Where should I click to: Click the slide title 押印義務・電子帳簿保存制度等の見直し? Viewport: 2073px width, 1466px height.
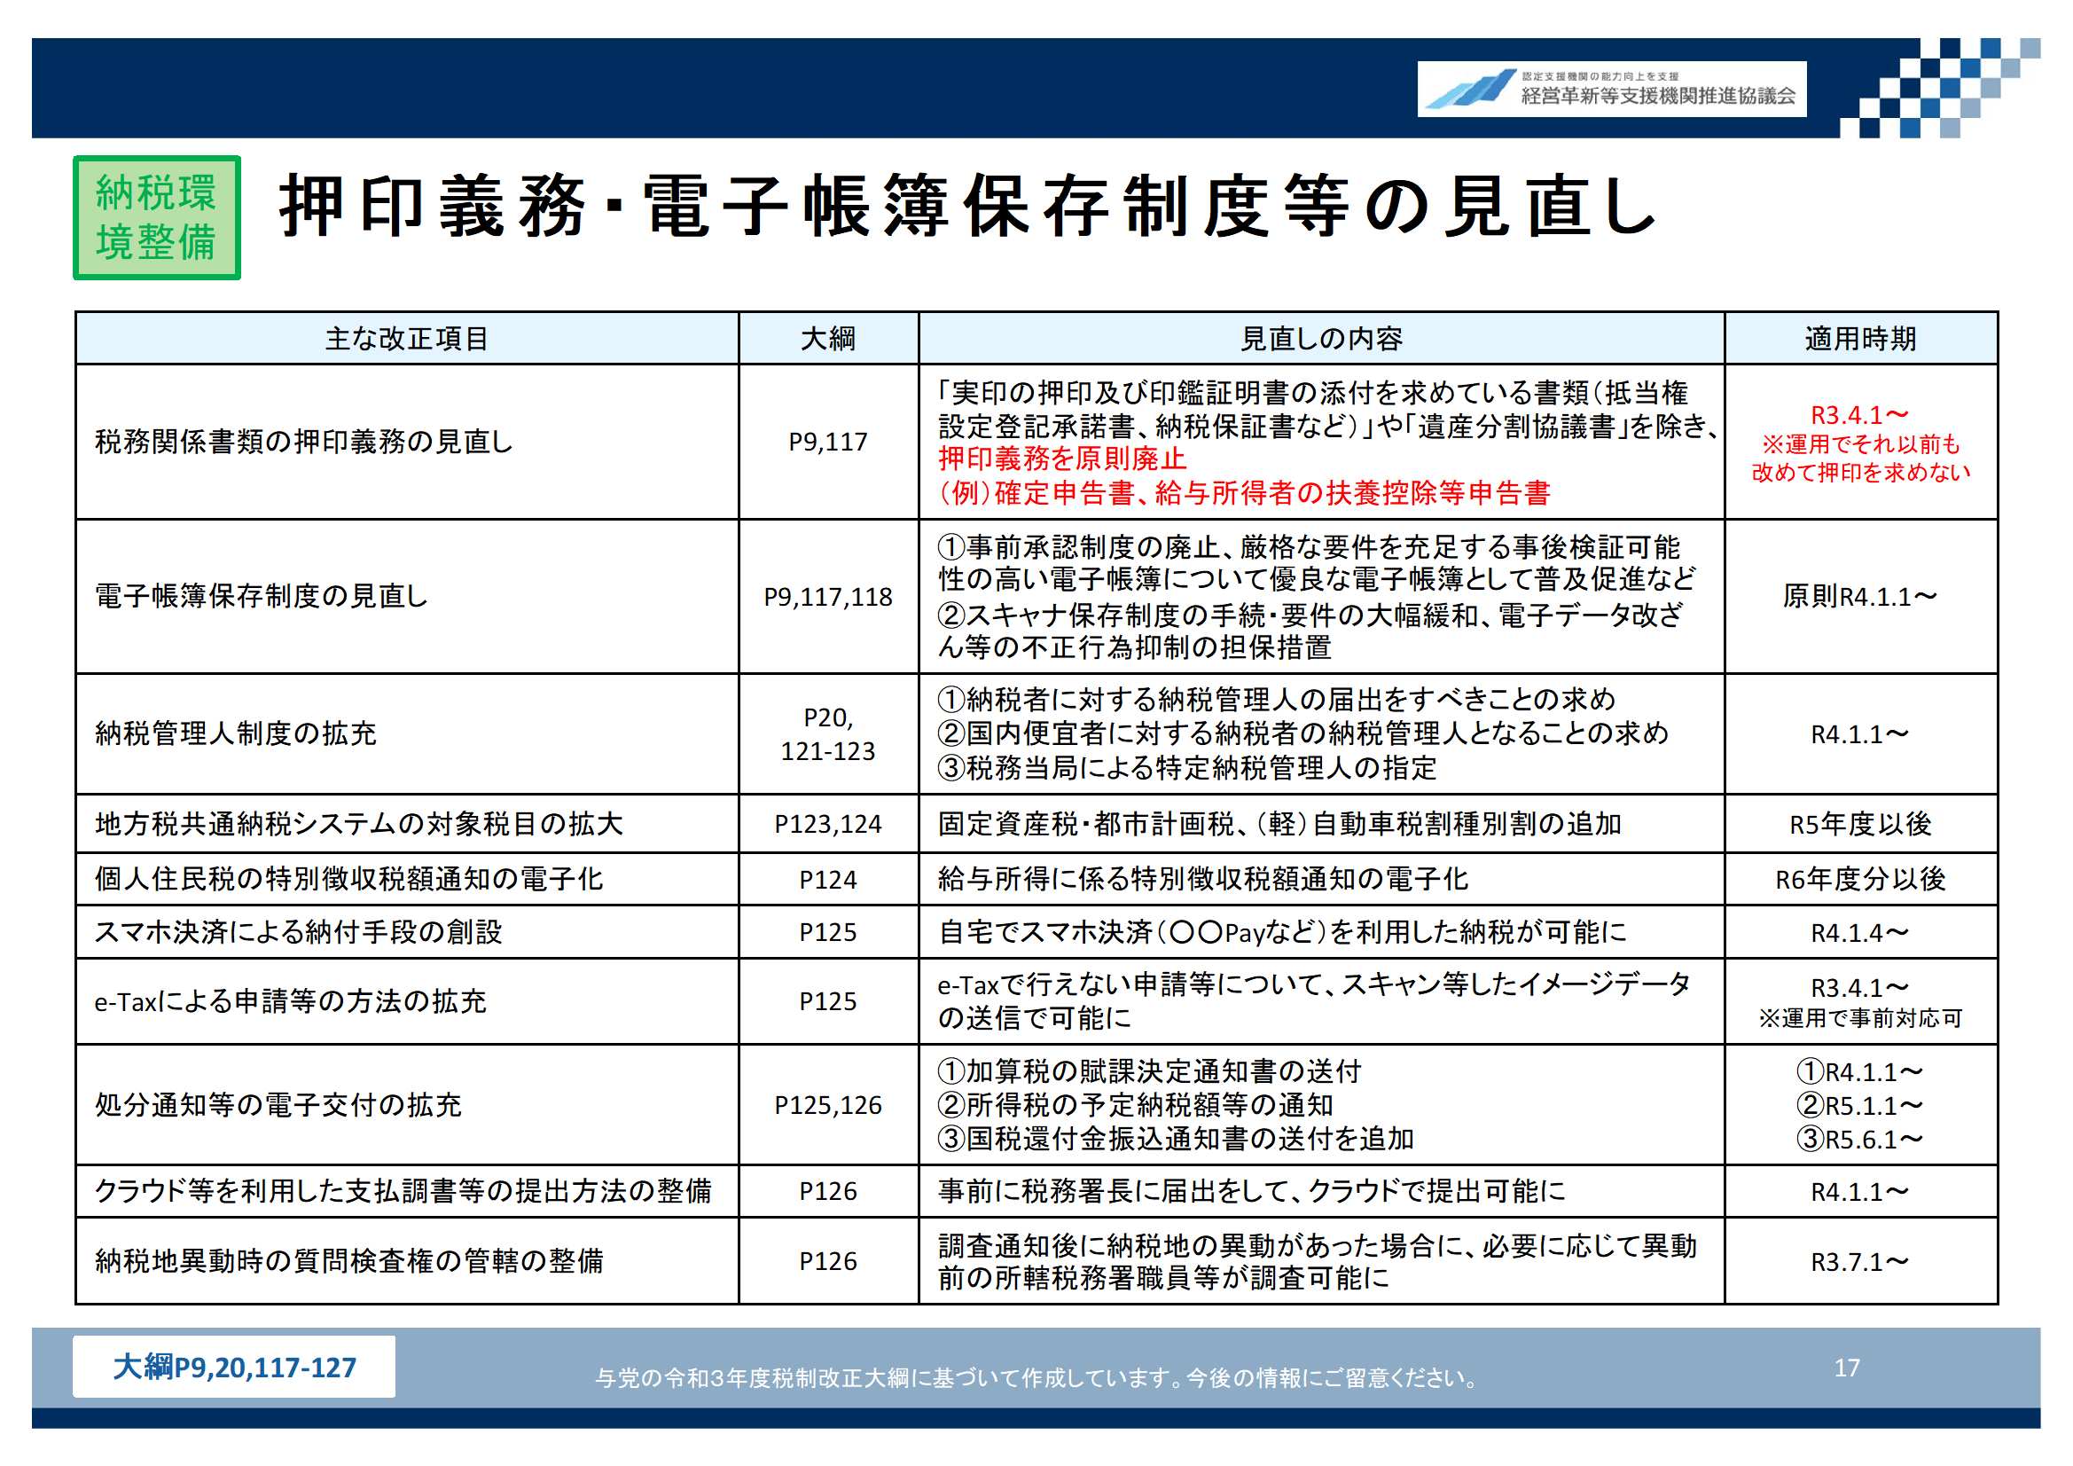coord(966,208)
